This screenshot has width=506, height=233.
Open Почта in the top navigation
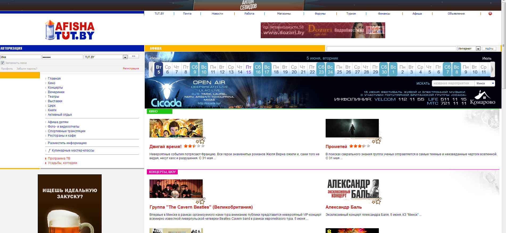(x=187, y=14)
